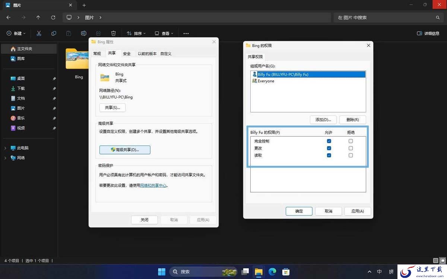
Task: Click the Windows Start icon on taskbar
Action: tap(162, 272)
